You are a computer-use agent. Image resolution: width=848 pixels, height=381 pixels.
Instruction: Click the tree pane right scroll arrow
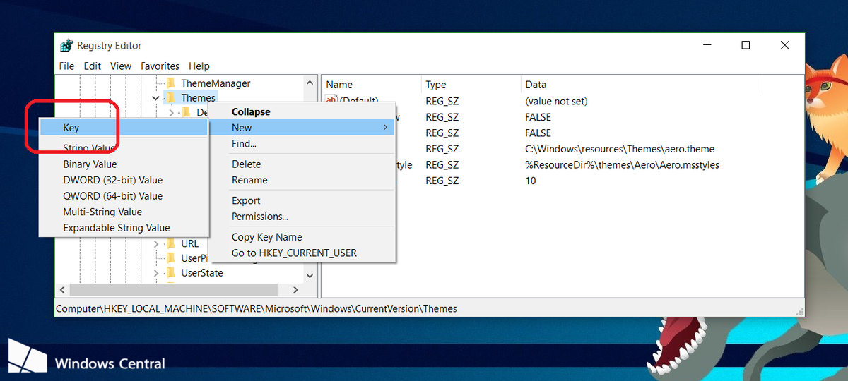tap(297, 290)
